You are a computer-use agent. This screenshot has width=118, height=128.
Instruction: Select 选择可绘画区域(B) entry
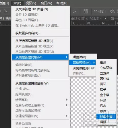40,111
